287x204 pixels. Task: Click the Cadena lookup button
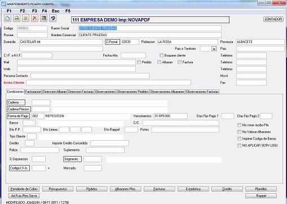point(16,102)
